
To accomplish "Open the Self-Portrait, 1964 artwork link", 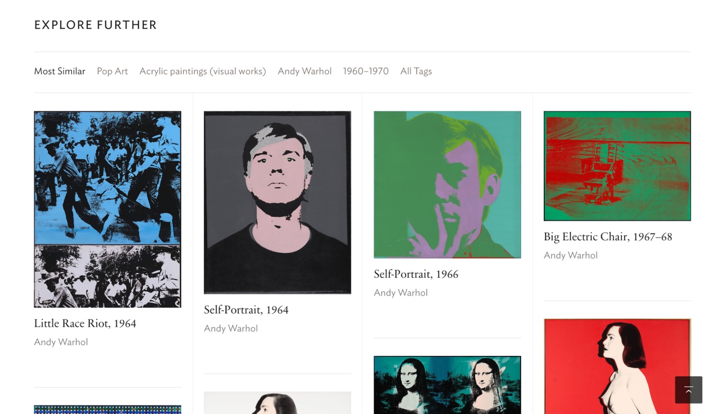I will [246, 310].
